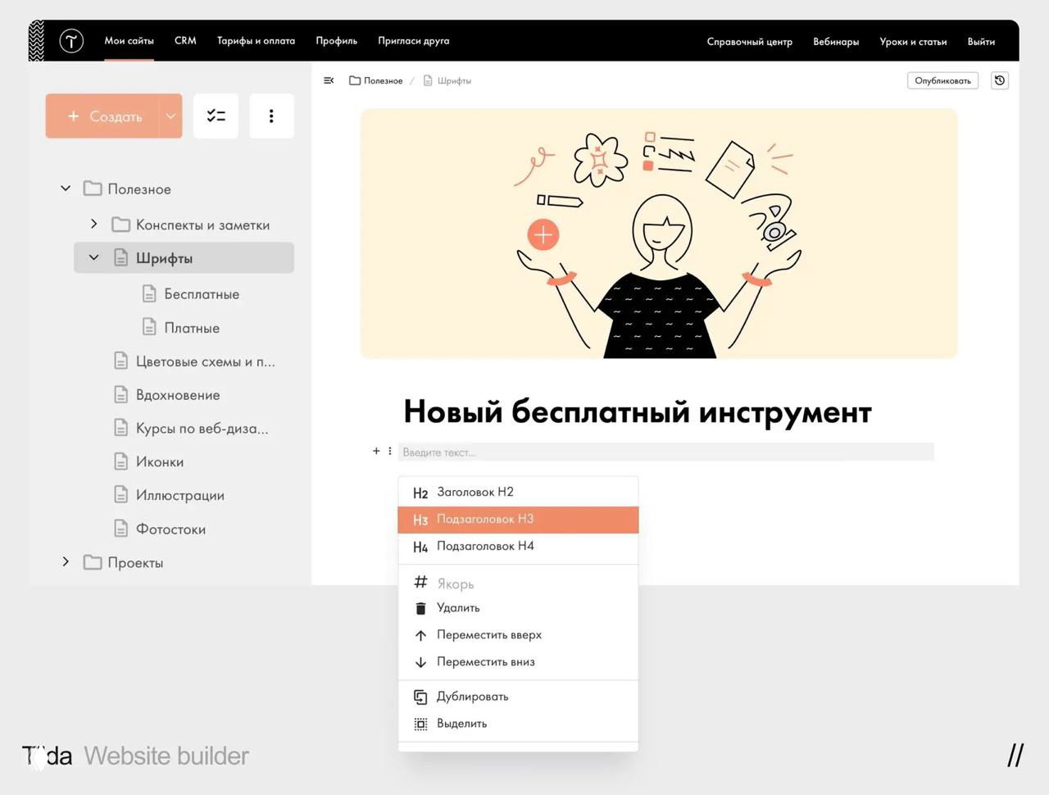
Task: Collapse the sidebar using the collapse icon
Action: click(329, 80)
